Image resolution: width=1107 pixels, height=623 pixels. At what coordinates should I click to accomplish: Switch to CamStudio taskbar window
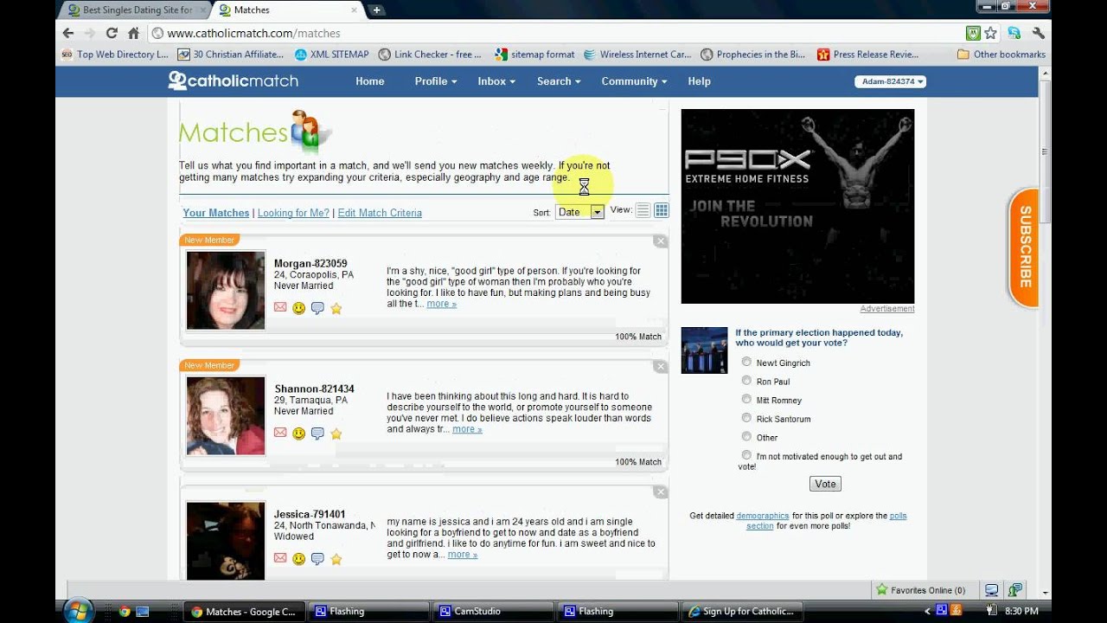click(491, 611)
